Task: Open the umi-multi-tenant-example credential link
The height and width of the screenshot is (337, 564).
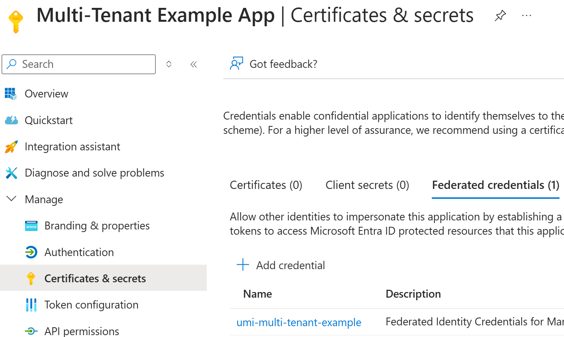Action: [x=298, y=322]
